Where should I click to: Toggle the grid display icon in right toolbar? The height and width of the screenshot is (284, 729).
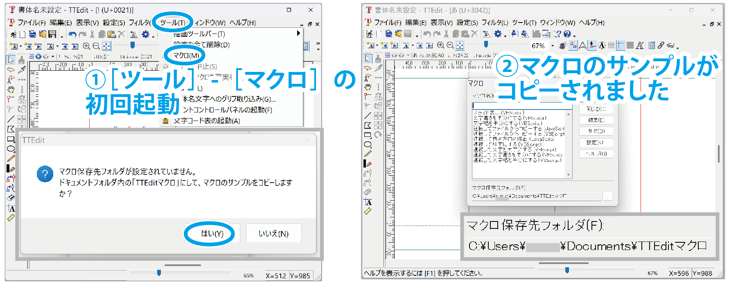click(x=611, y=45)
